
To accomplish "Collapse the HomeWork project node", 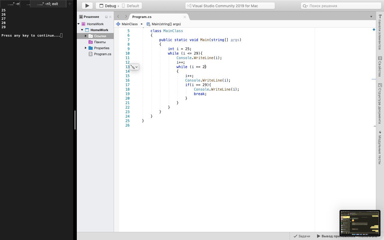I will [82, 30].
